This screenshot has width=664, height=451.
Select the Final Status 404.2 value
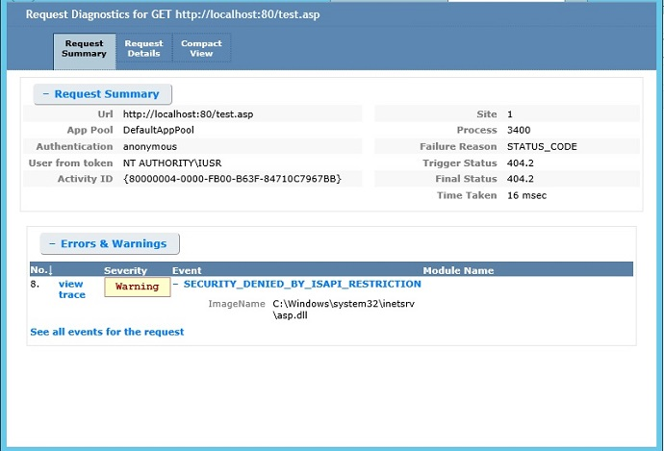(521, 179)
